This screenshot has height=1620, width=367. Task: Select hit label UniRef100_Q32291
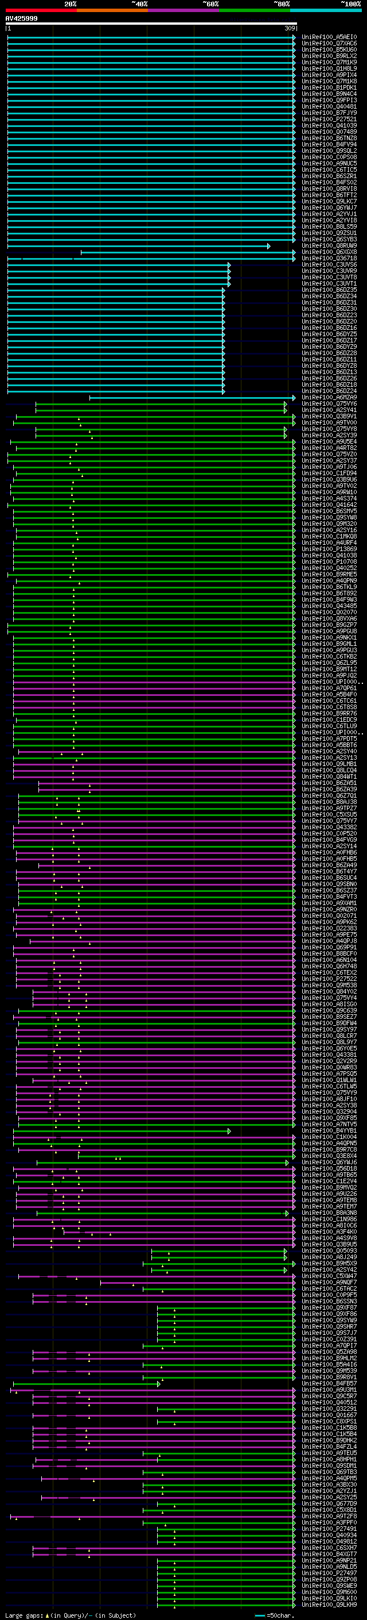coord(329,1409)
